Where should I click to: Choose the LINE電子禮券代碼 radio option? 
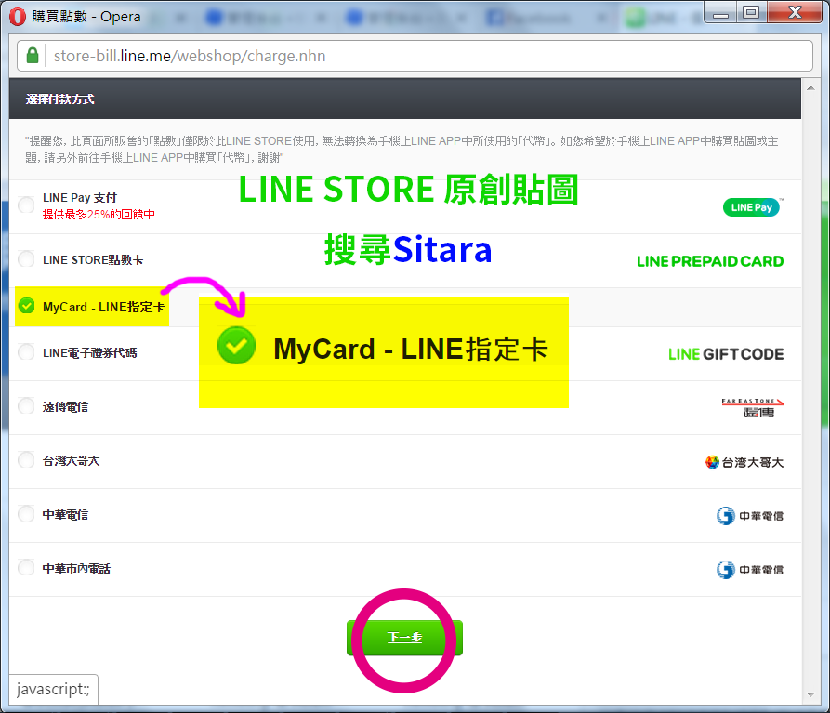[x=26, y=352]
